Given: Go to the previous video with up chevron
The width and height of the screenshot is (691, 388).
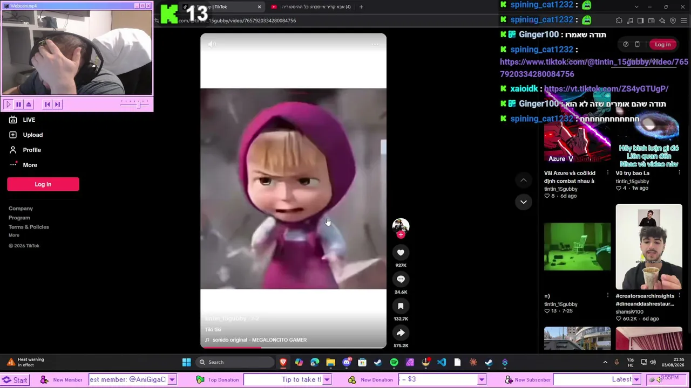Looking at the screenshot, I should coord(523,180).
